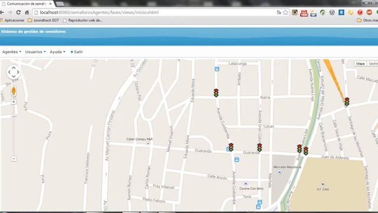Screen dimensions: 378x213
Task: Switch to the Comunicación de semáforos tab
Action: click(26, 4)
